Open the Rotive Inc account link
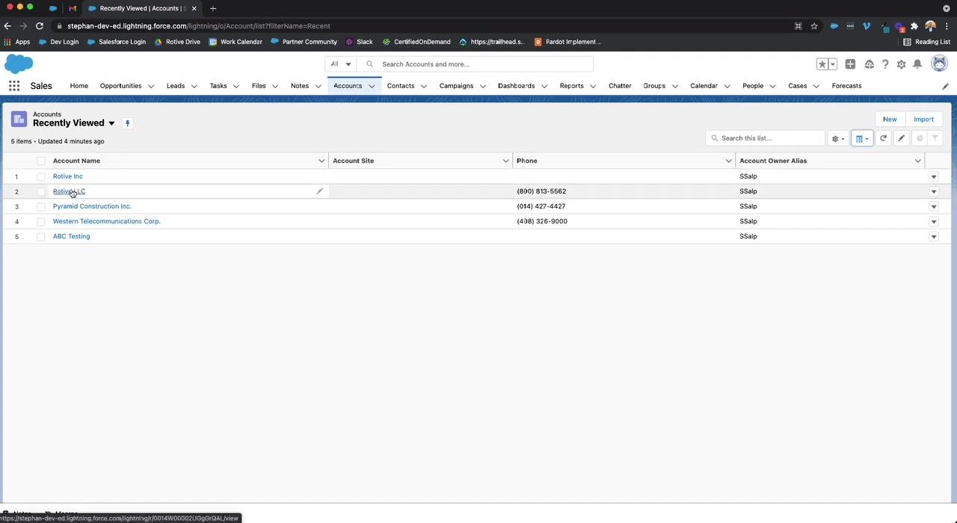This screenshot has width=957, height=523. click(x=68, y=176)
